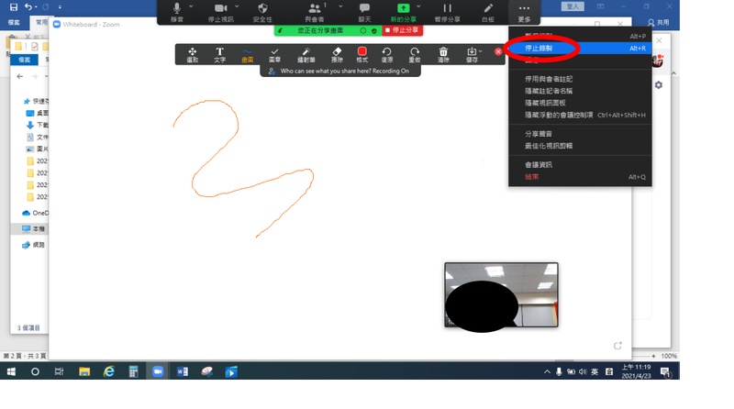Open Zoom from the taskbar
This screenshot has height=409, width=734.
158,371
